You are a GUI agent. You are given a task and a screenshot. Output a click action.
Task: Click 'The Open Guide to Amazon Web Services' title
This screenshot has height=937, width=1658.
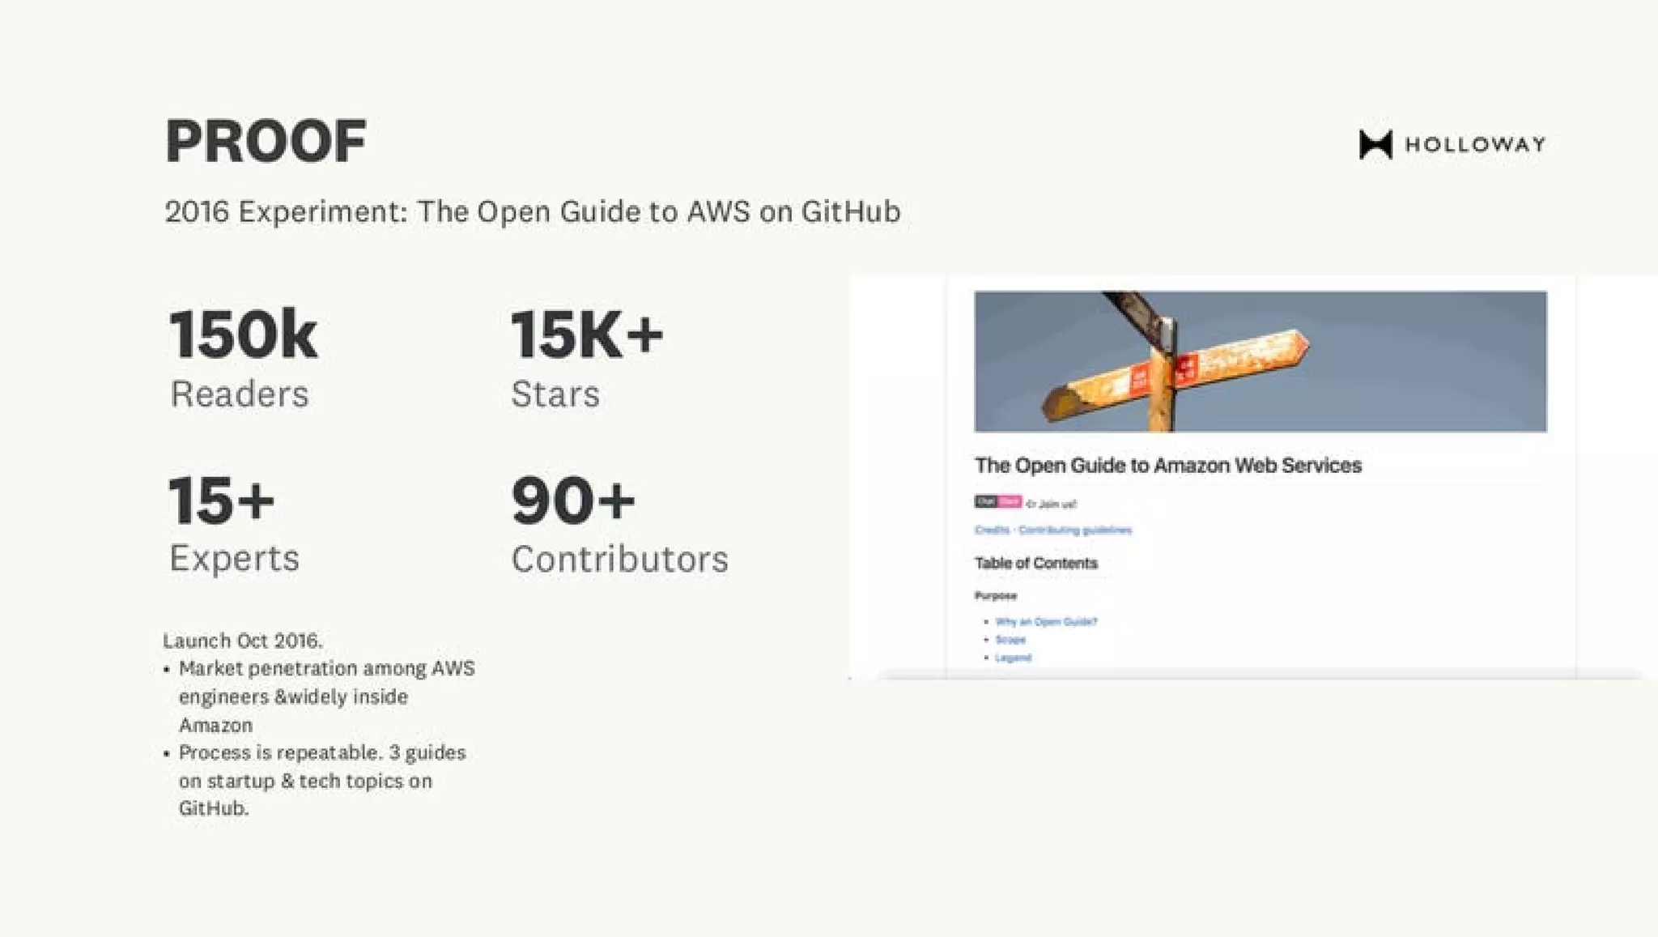click(x=1167, y=466)
